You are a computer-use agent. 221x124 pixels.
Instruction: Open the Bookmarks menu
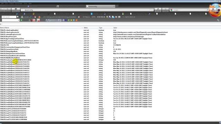[19, 3]
